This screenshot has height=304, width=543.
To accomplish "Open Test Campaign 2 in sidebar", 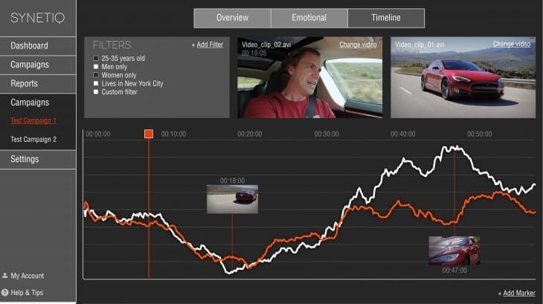I will 33,140.
